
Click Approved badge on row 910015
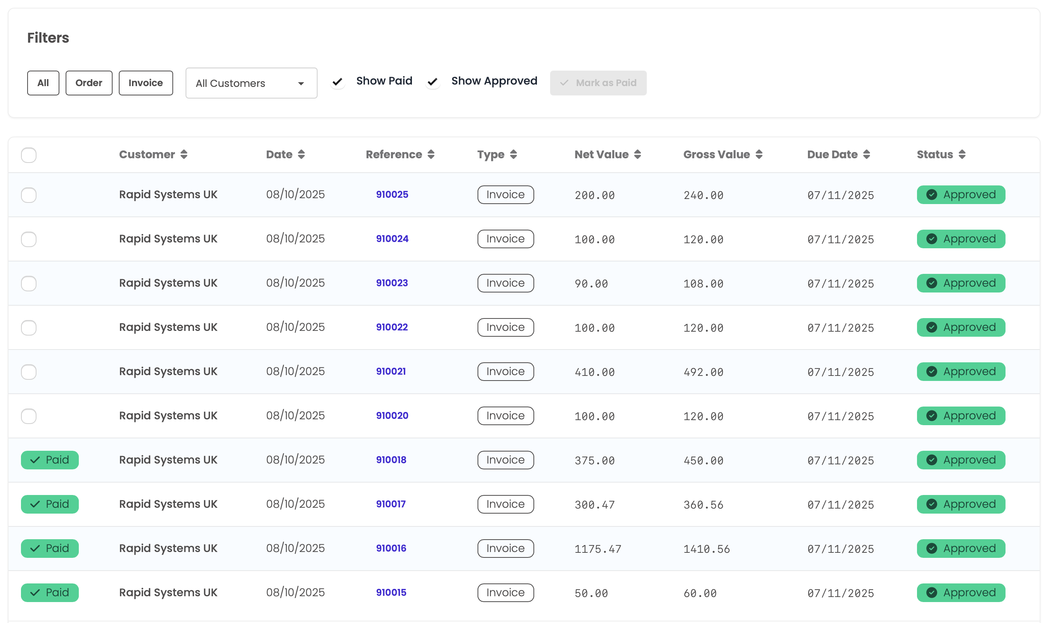pyautogui.click(x=961, y=593)
